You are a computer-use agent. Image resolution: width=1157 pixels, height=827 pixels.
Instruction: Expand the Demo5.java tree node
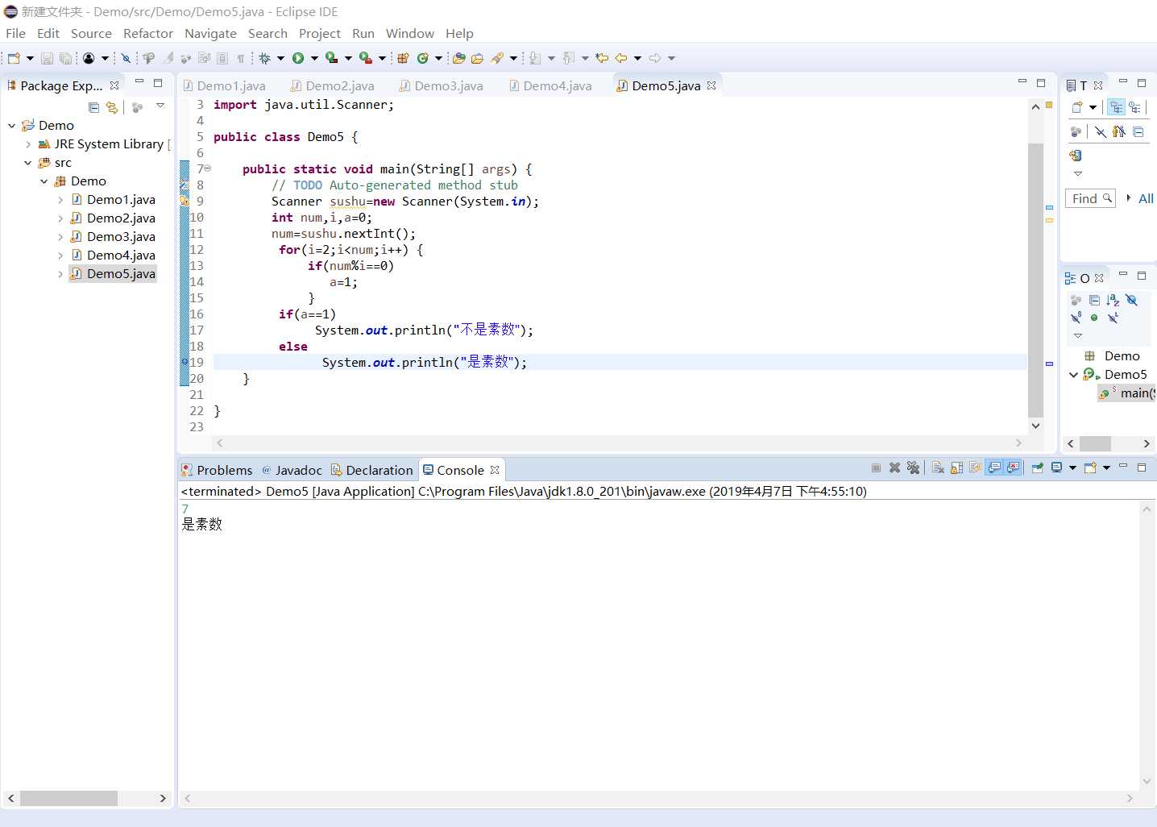point(60,274)
